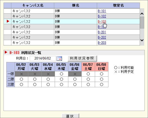Click the scroll down arrow of classroom list
The image size is (148, 118).
point(142,40)
